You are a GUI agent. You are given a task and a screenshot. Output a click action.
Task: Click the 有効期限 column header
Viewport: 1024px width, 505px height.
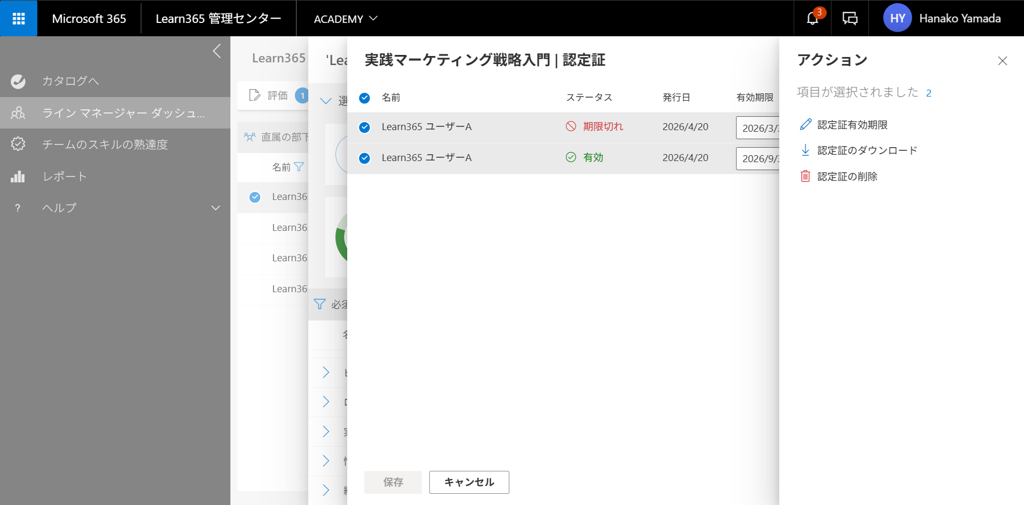click(755, 98)
